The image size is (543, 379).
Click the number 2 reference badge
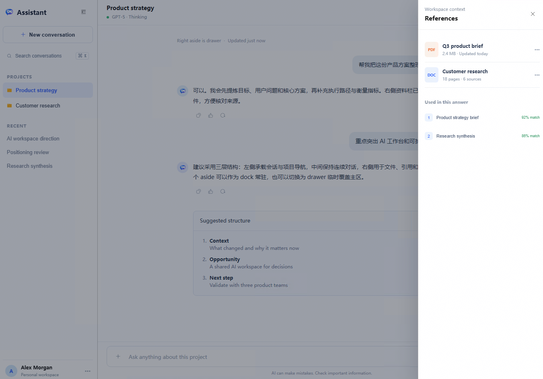tap(429, 136)
